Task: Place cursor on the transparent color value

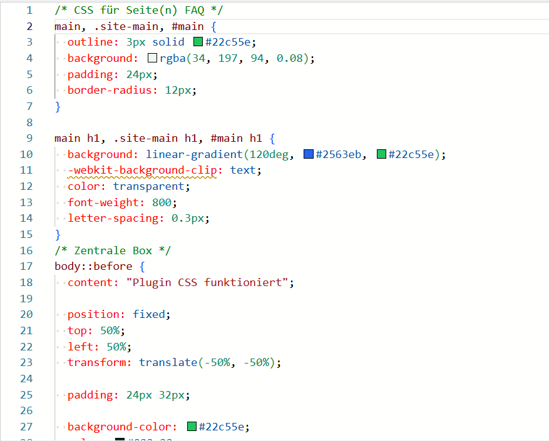Action: click(151, 186)
